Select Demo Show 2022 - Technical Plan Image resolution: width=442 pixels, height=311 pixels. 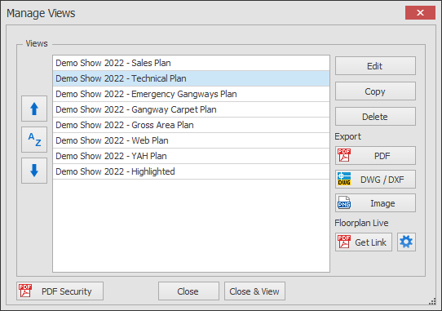coord(191,78)
